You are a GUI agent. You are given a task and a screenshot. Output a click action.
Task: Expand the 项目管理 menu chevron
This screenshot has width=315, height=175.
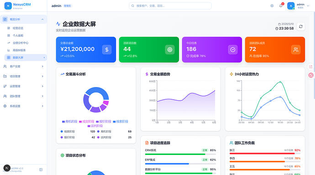pos(42,76)
